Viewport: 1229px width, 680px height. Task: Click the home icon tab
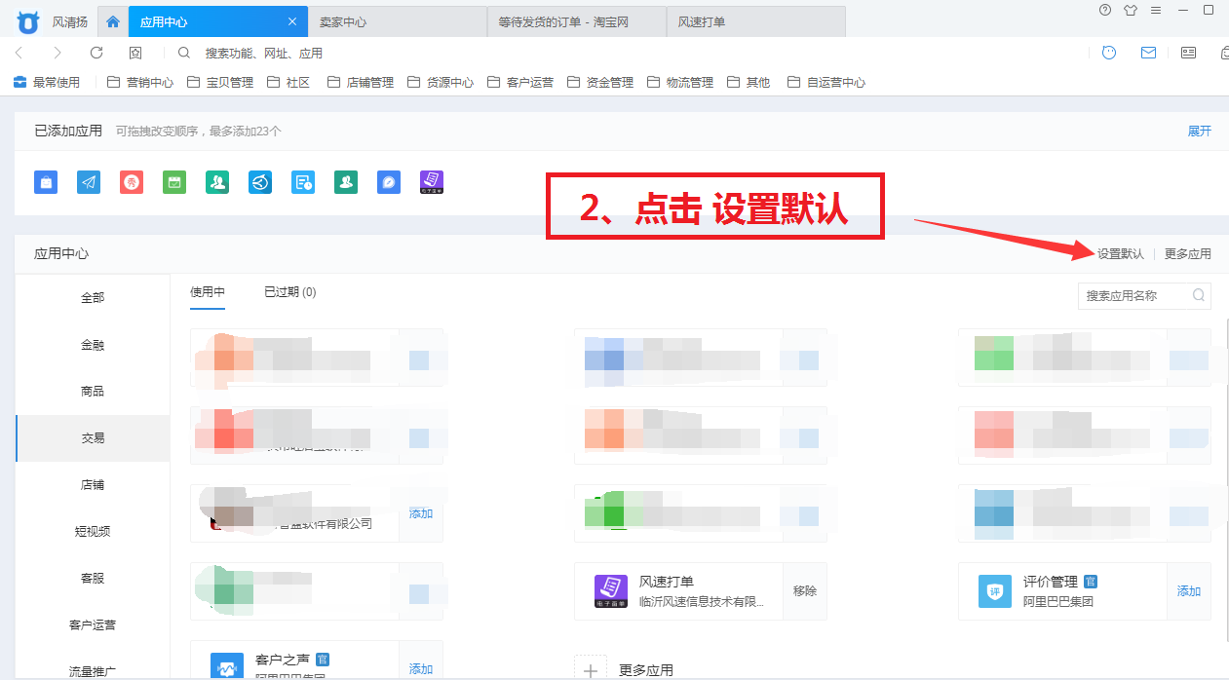coord(113,21)
